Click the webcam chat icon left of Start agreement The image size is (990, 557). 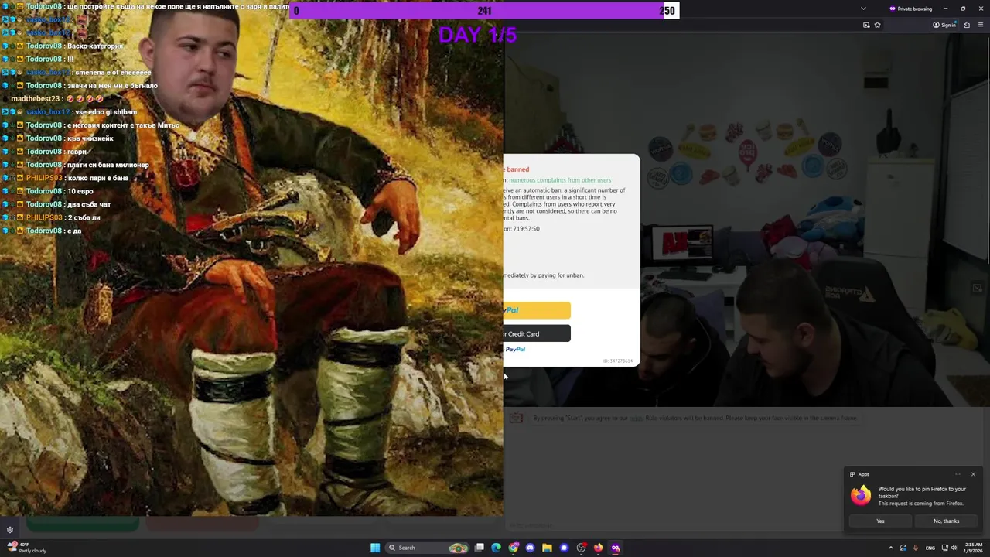tap(516, 418)
